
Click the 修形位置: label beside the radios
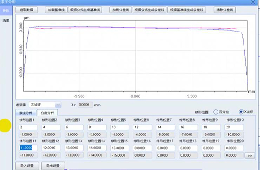[x=202, y=112]
